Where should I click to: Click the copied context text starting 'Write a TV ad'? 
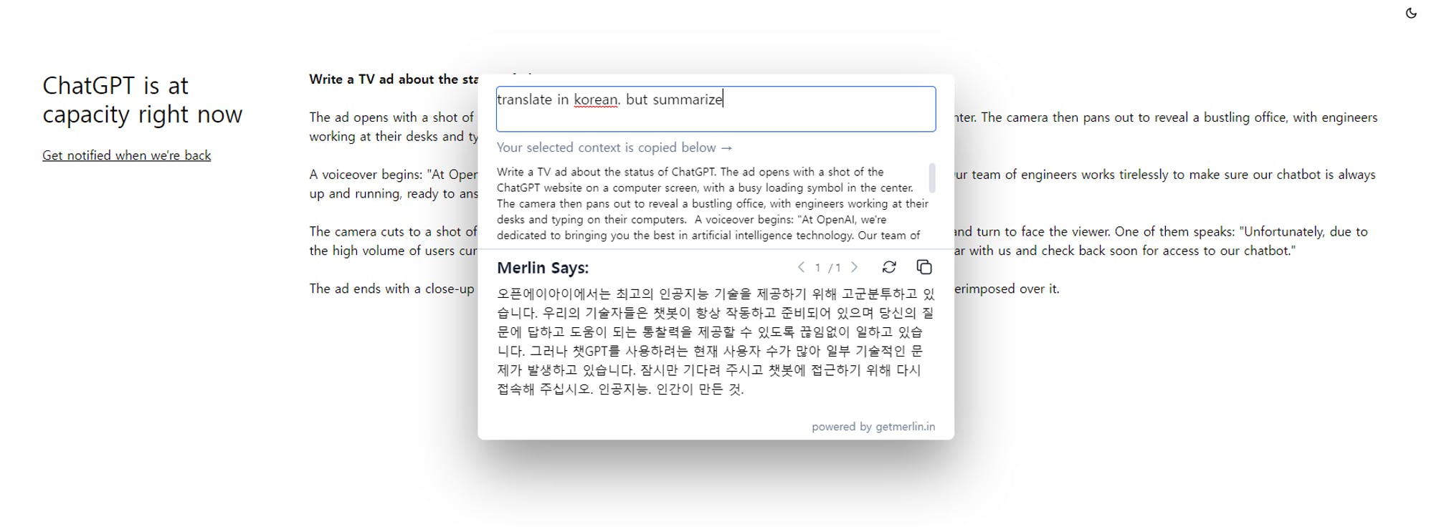pos(713,203)
